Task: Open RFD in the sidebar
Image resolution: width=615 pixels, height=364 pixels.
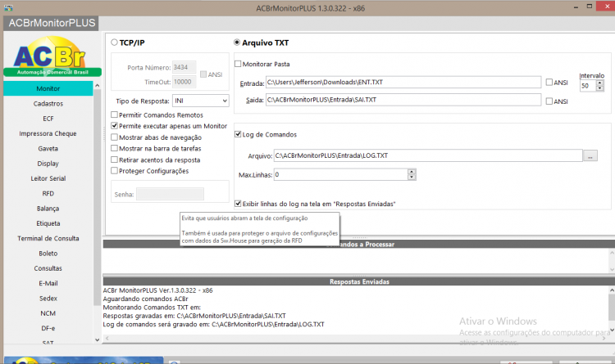Action: point(48,193)
